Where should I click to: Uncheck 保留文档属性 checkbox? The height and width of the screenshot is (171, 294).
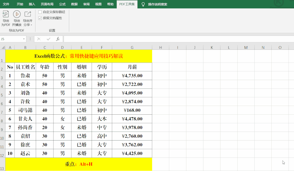tap(40, 18)
